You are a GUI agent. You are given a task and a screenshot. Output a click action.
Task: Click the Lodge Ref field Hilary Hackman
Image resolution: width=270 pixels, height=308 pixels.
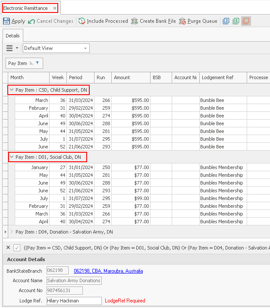click(x=74, y=301)
